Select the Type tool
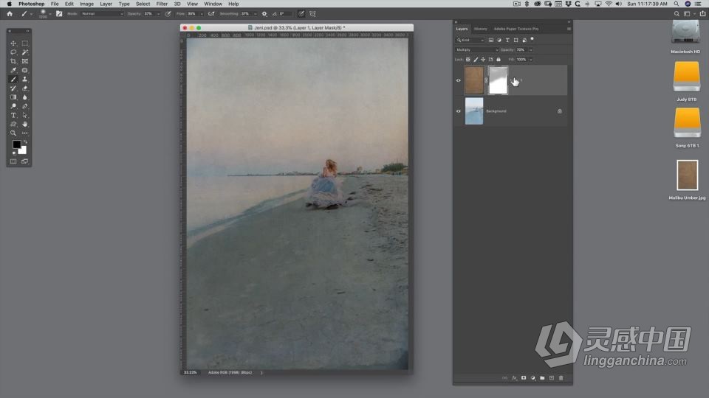Viewport: 709px width, 398px height. click(x=13, y=115)
